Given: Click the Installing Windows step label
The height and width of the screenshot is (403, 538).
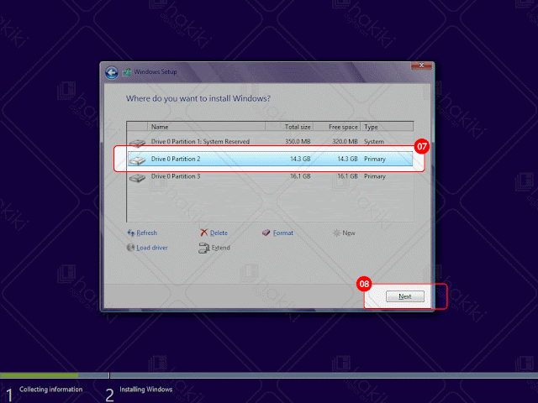Looking at the screenshot, I should pos(145,390).
